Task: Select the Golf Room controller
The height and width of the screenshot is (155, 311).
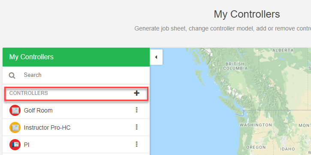Action: tap(38, 110)
